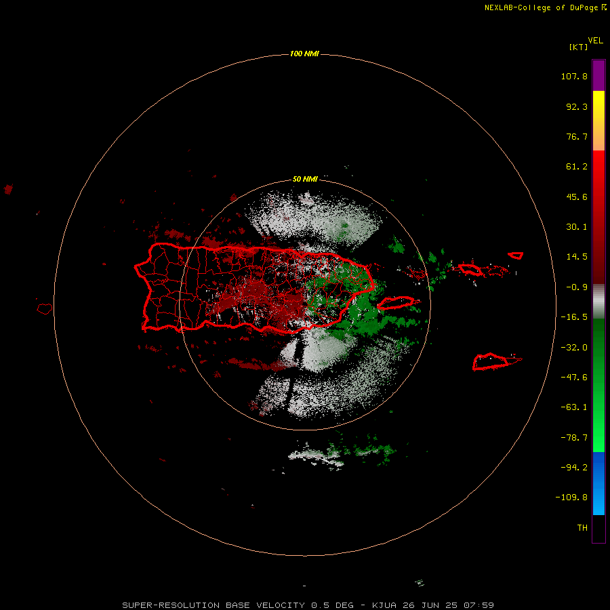Select the 76.7 velocity scale value
The height and width of the screenshot is (610, 610).
pyautogui.click(x=577, y=136)
